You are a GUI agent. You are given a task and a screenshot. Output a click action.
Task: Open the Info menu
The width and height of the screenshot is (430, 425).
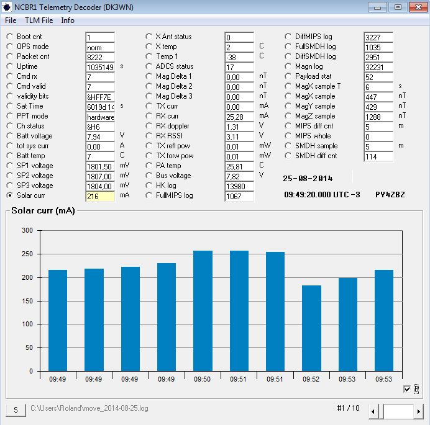pyautogui.click(x=68, y=20)
